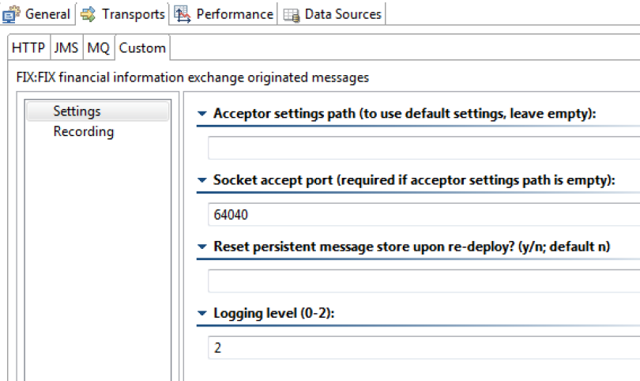Collapse the Reset persistent message store section
Screen dimensions: 640x381
pos(202,247)
